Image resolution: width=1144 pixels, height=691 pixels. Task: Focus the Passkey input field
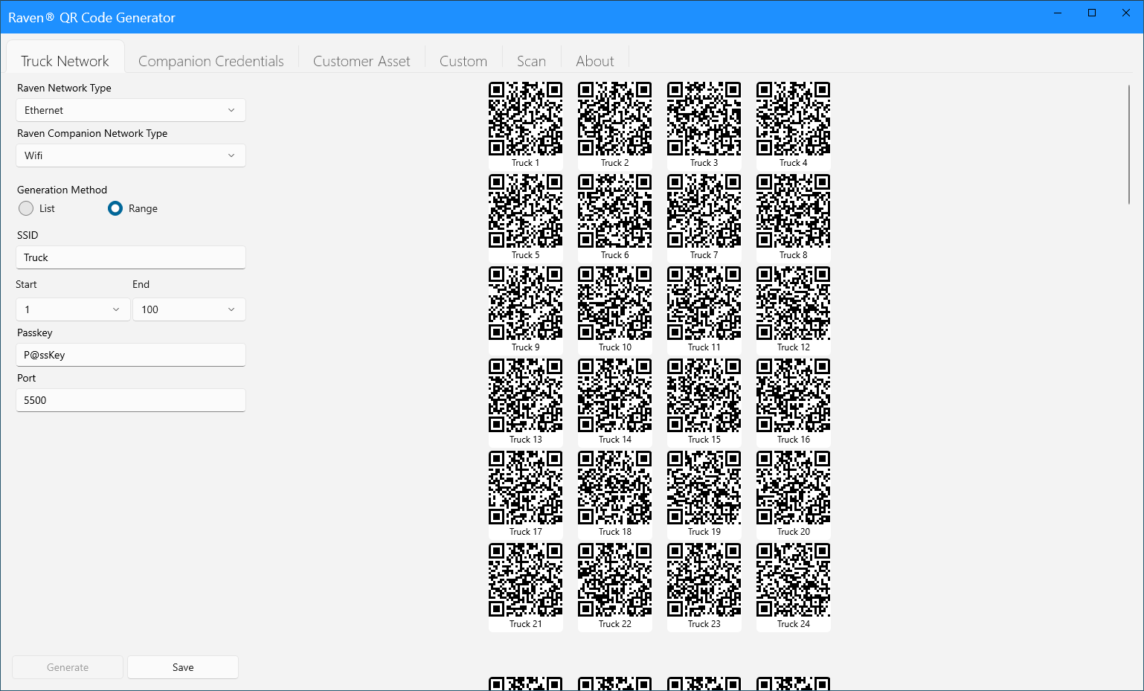pyautogui.click(x=131, y=355)
